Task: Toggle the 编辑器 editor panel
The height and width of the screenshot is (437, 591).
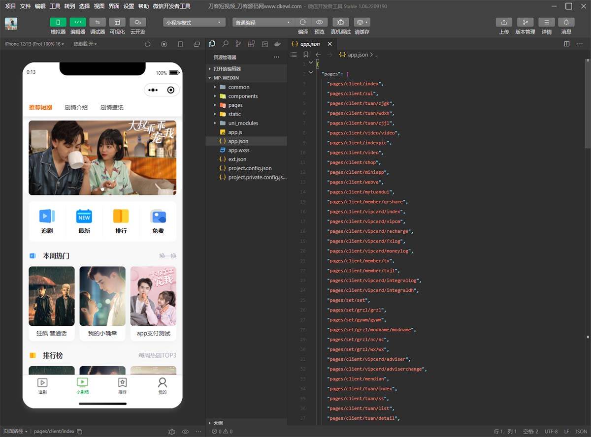Action: (x=78, y=22)
